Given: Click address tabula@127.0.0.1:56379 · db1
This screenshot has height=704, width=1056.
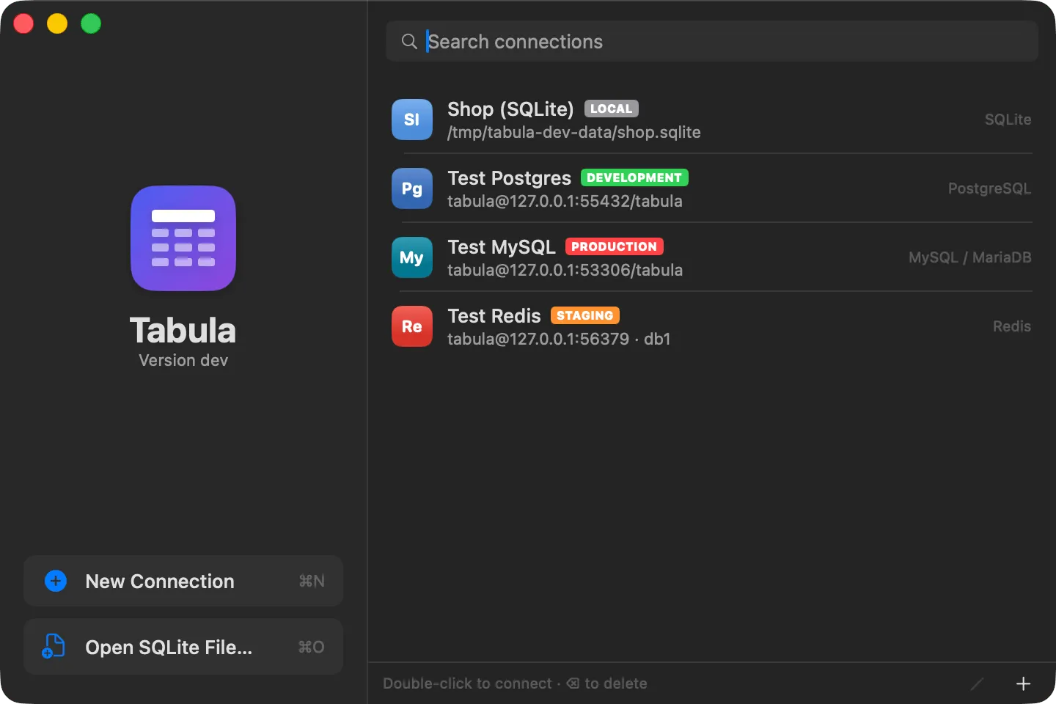Looking at the screenshot, I should point(559,339).
